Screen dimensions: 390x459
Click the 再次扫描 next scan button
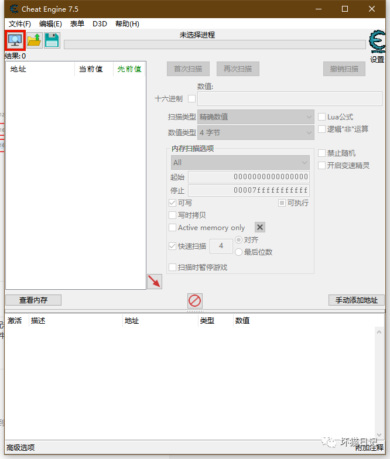click(238, 69)
